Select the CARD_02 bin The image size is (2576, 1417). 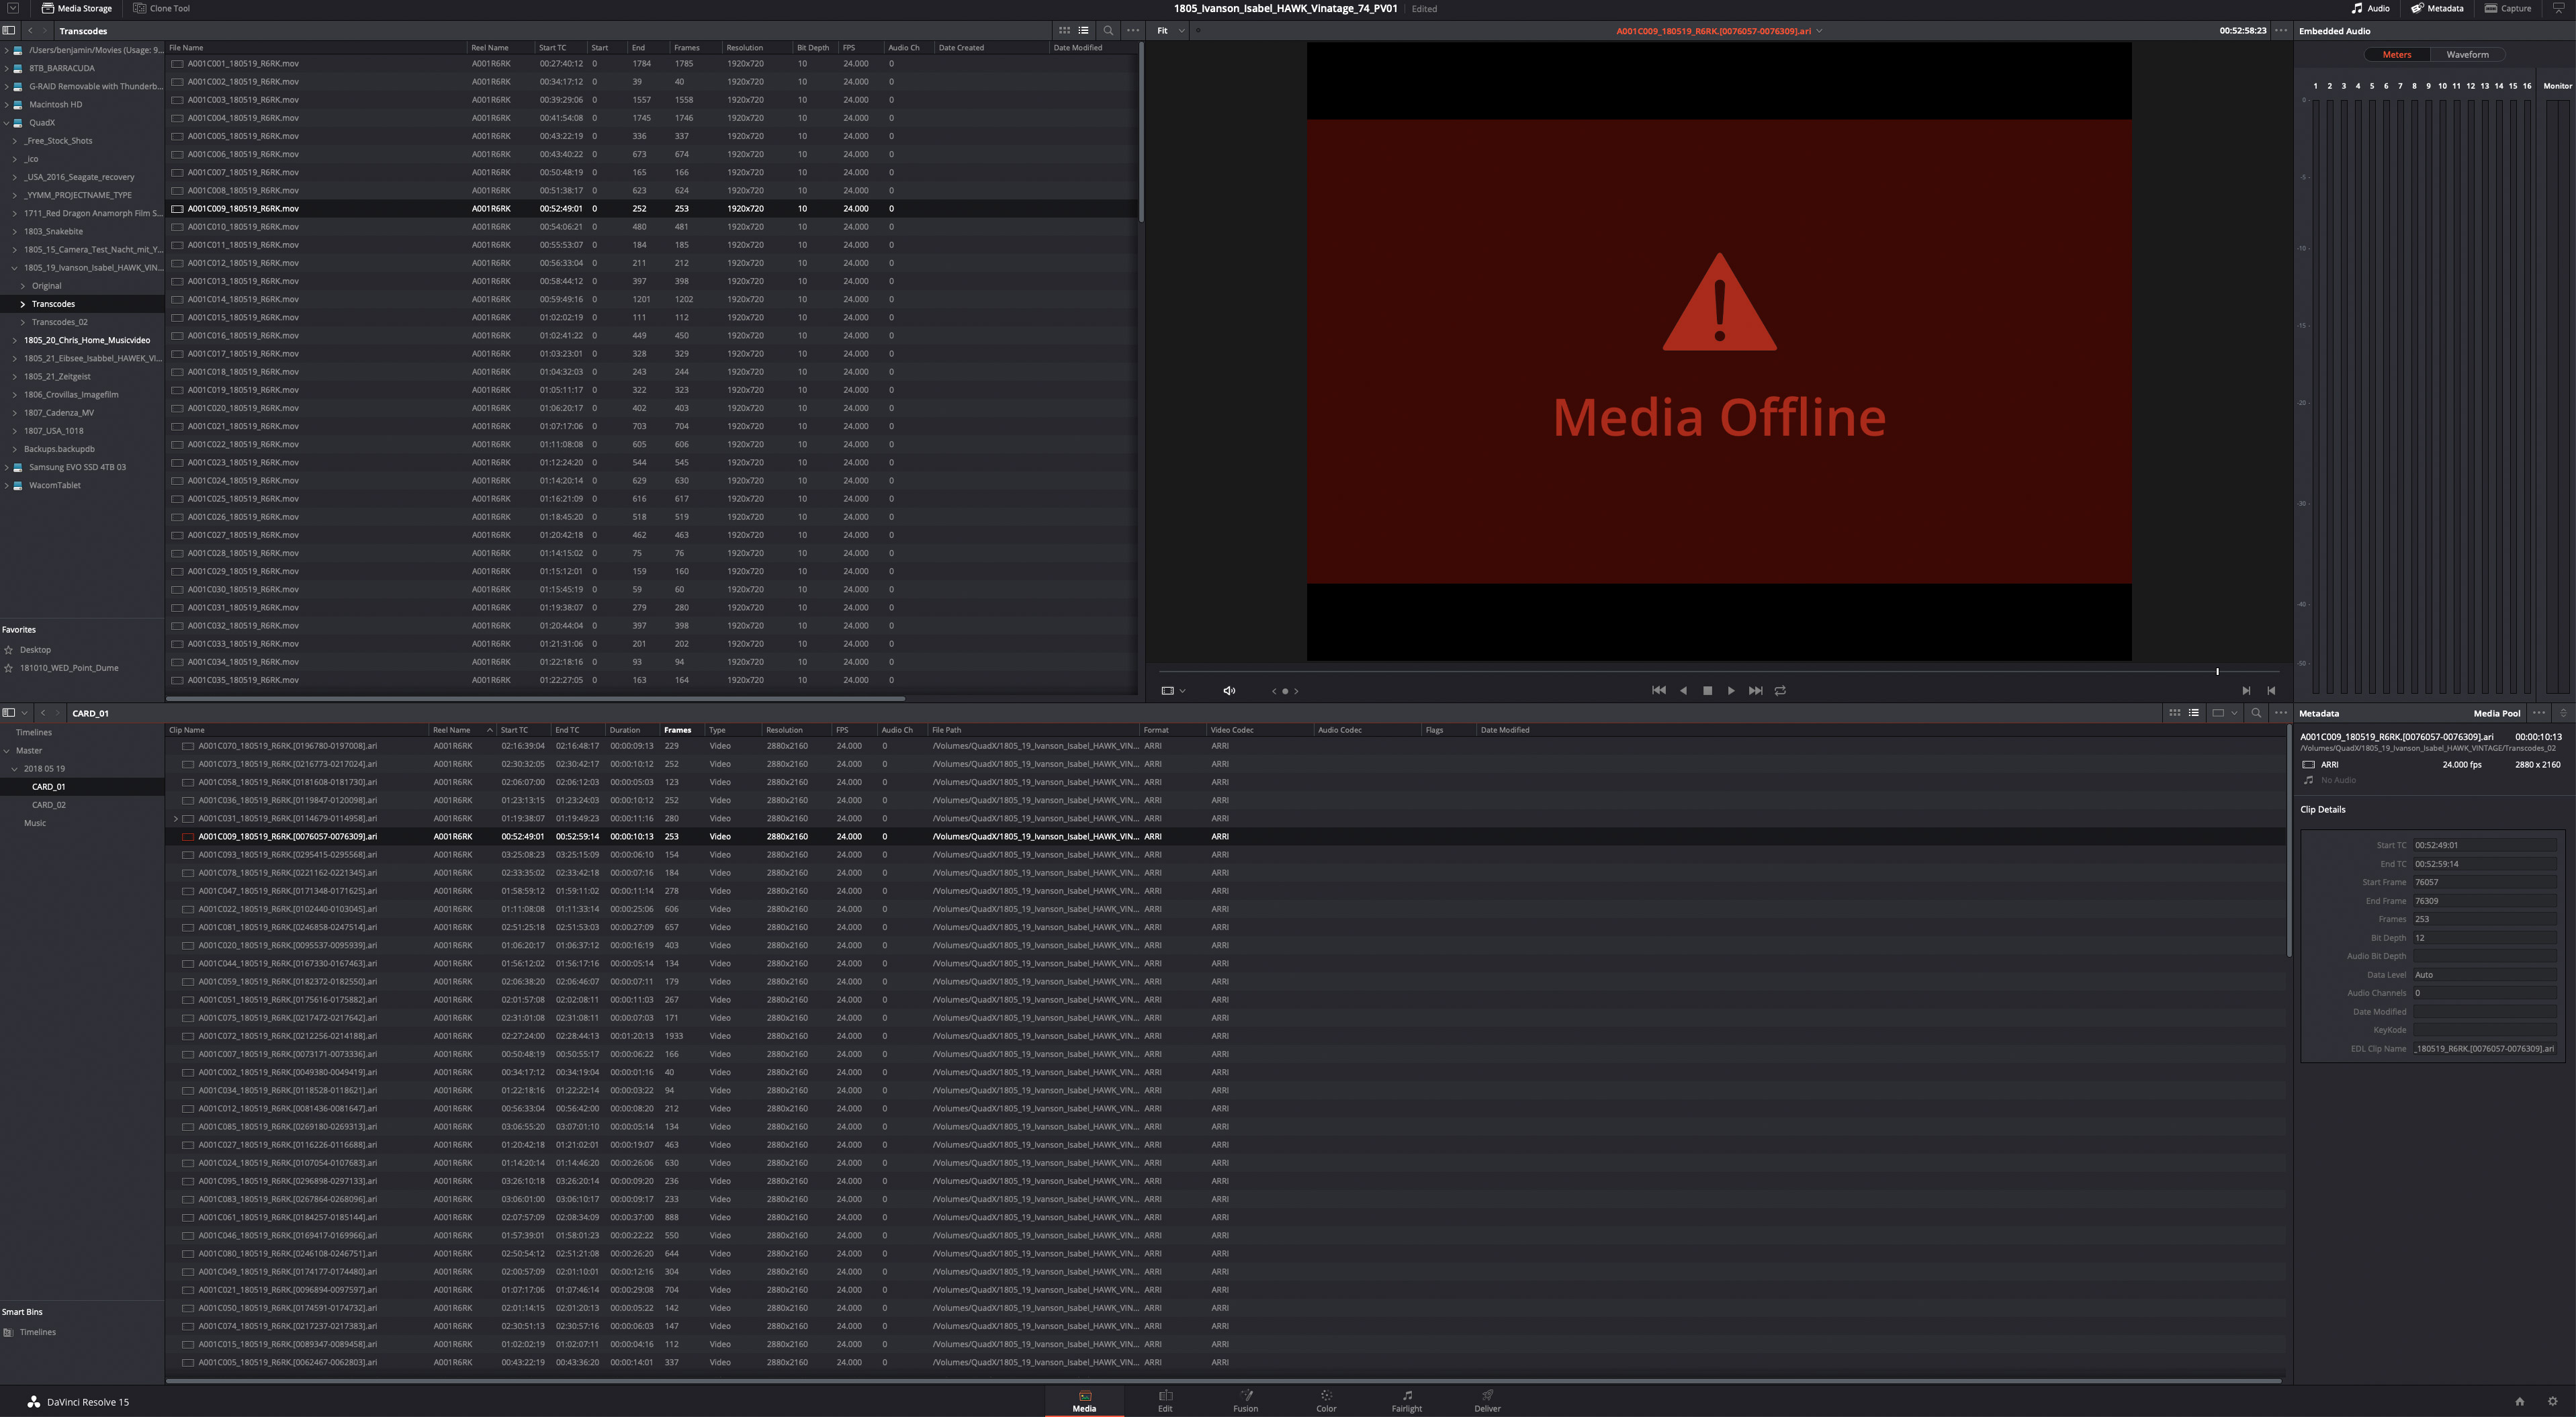coord(48,805)
